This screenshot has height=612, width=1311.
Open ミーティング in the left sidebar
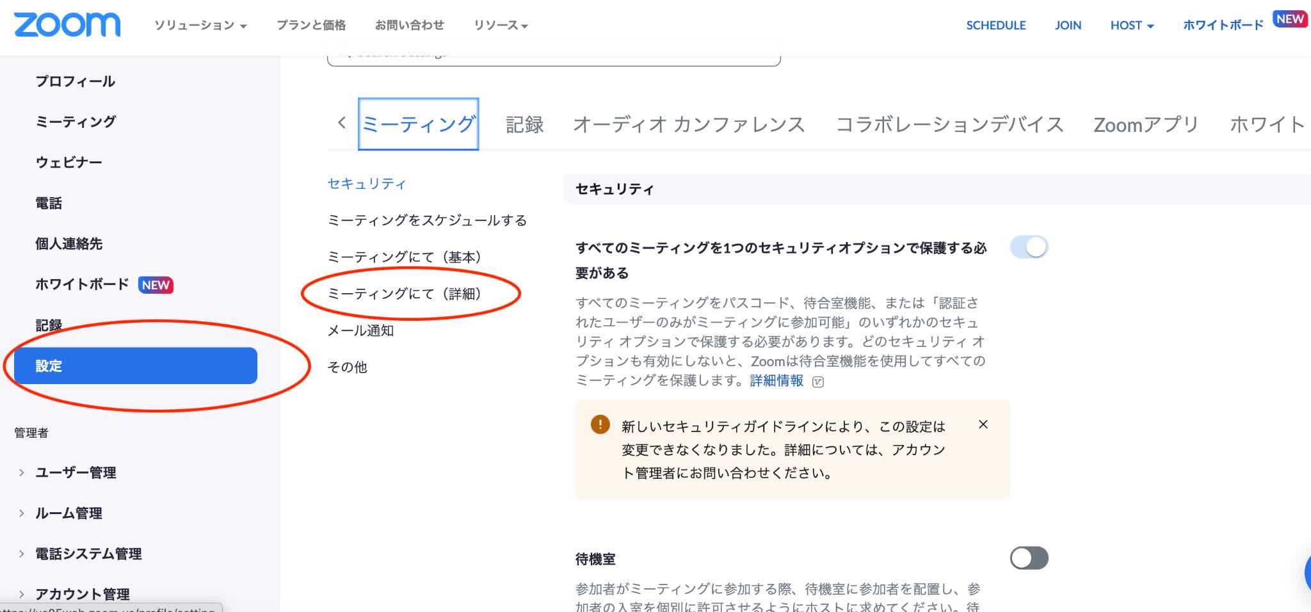76,122
